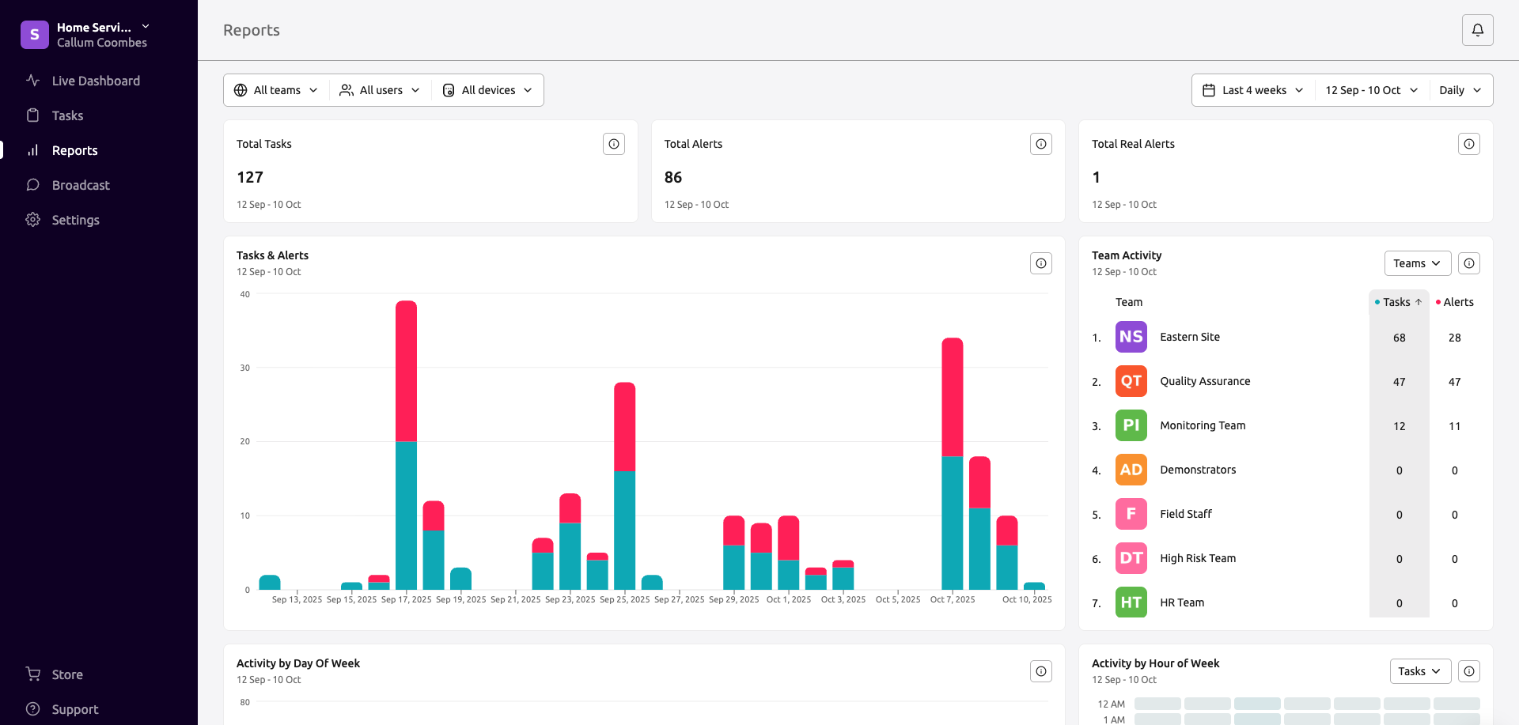
Task: Click the Monitoring Team alerts count 11
Action: click(x=1454, y=426)
